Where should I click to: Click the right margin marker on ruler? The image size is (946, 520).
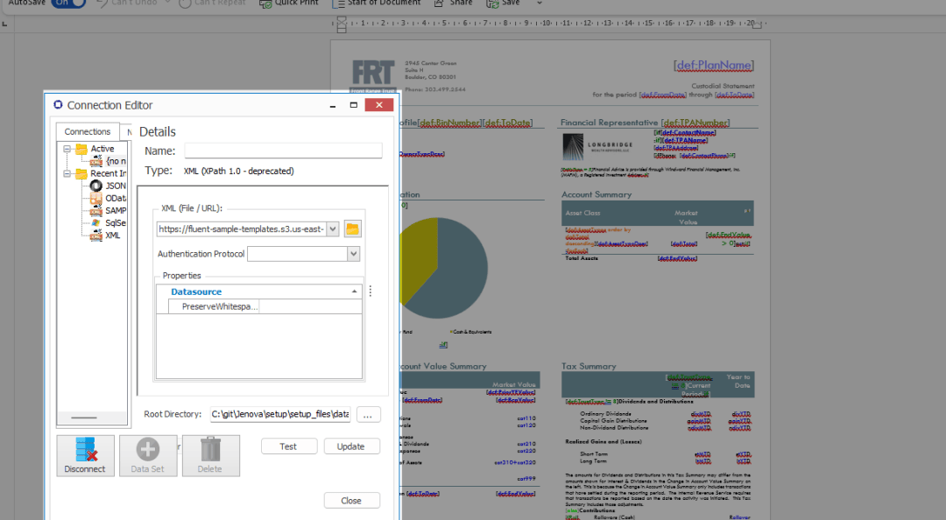757,25
